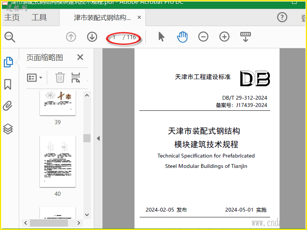307x230 pixels.
Task: Close the 页面缩略图 panel
Action: point(80,57)
